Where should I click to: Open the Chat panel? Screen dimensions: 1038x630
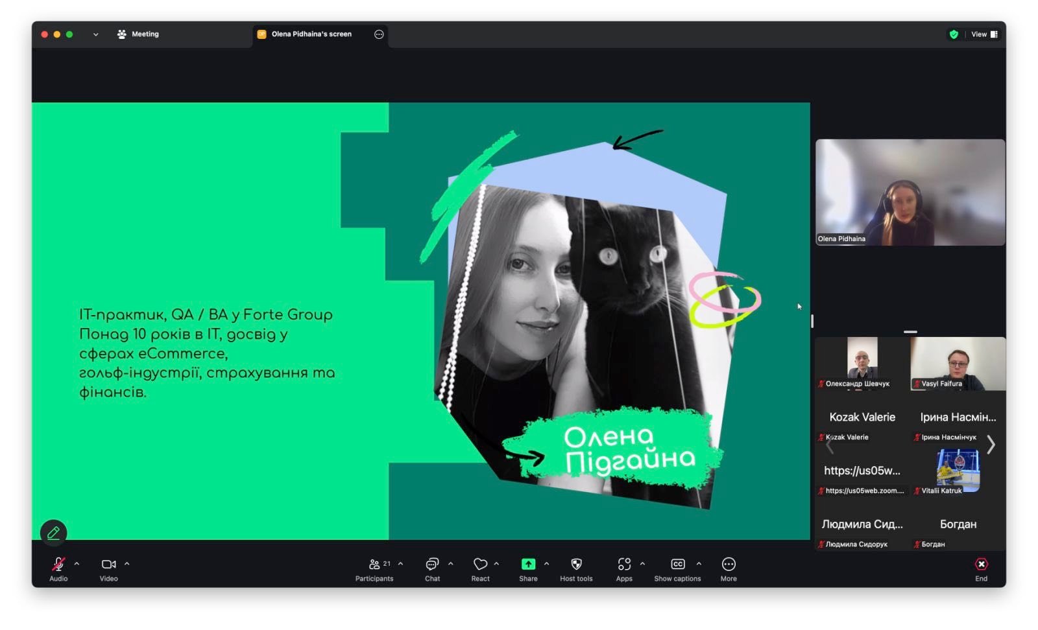(x=432, y=568)
